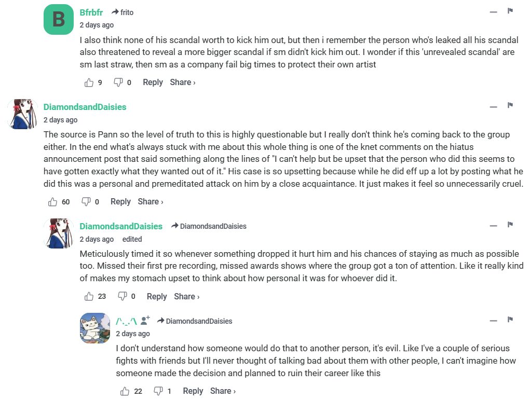Screen dimensions: 531x400
Task: Open Share menu under the 60-likes comment
Action: pos(150,202)
